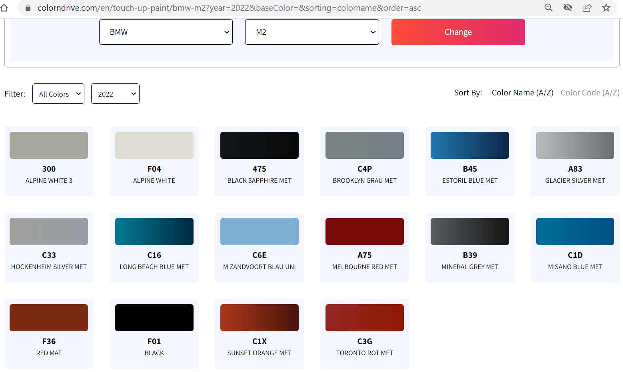Click color code 475
This screenshot has height=372, width=623.
tap(260, 169)
